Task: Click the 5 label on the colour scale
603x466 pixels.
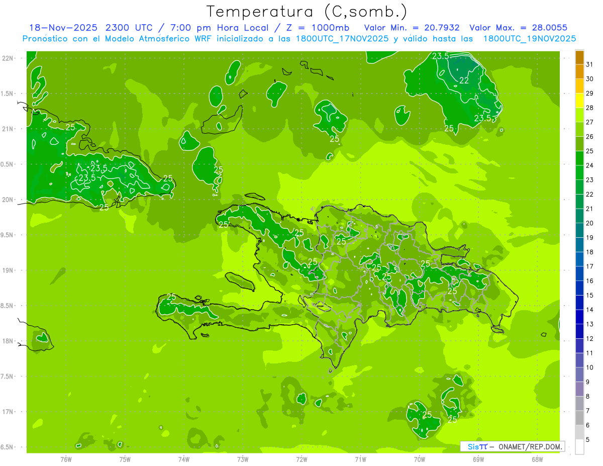Action: [588, 439]
